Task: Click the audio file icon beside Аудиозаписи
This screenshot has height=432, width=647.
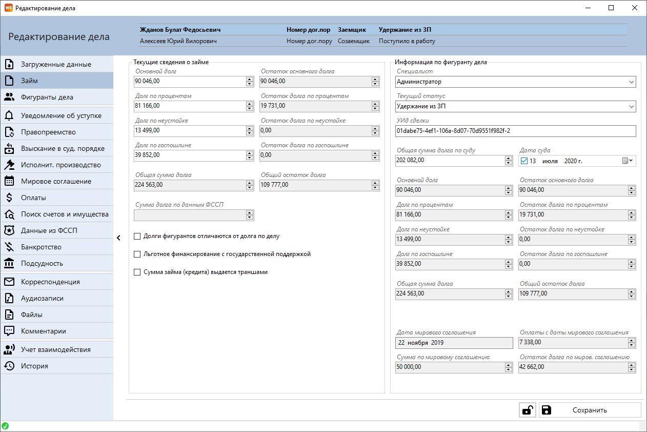Action: [9, 298]
